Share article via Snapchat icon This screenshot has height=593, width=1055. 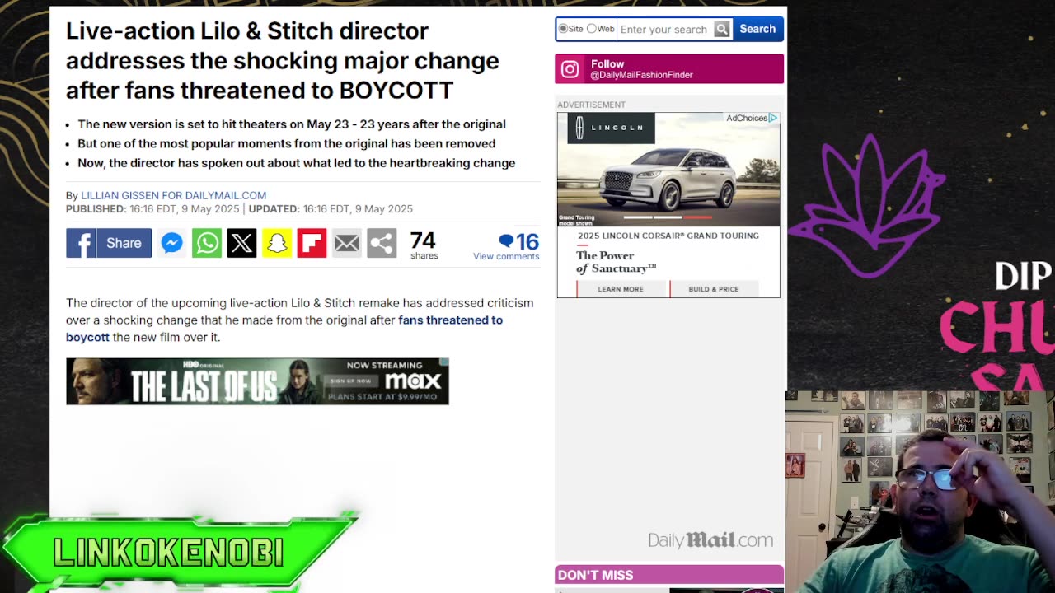coord(277,243)
